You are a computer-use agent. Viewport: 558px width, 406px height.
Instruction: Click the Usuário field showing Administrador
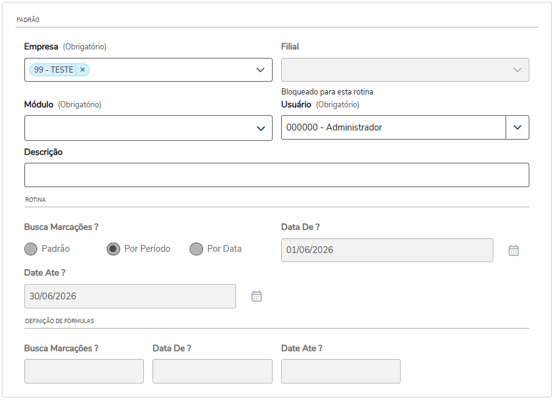[x=393, y=127]
